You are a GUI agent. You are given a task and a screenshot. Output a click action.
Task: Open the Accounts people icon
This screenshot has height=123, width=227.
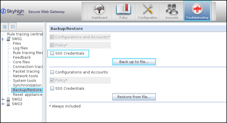[172, 10]
